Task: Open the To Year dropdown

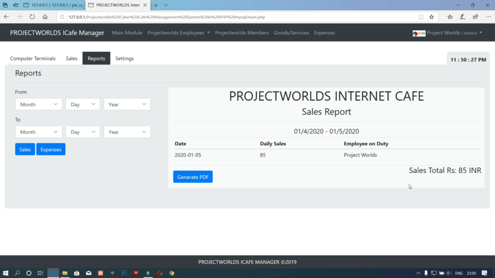Action: (127, 131)
